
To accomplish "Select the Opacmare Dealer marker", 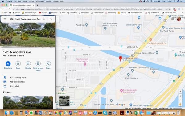I will pyautogui.click(x=105, y=28).
